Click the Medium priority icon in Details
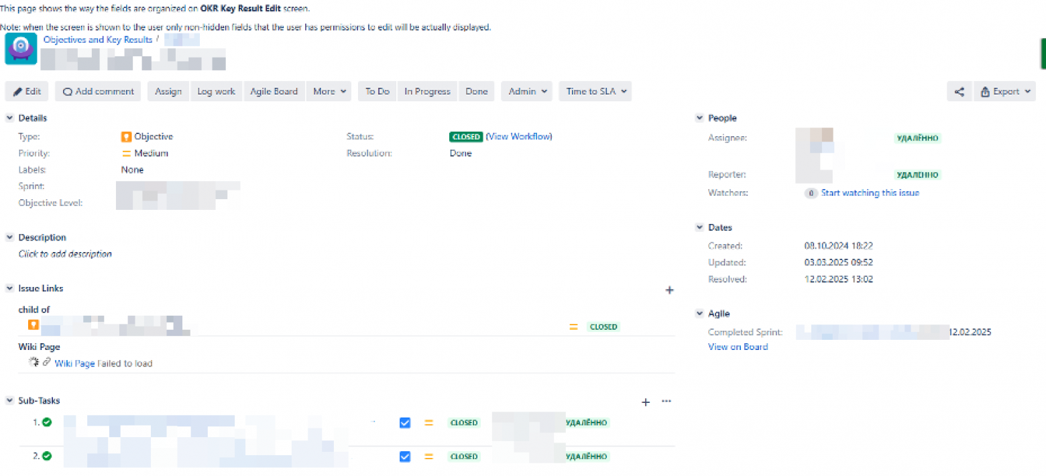 (x=126, y=154)
